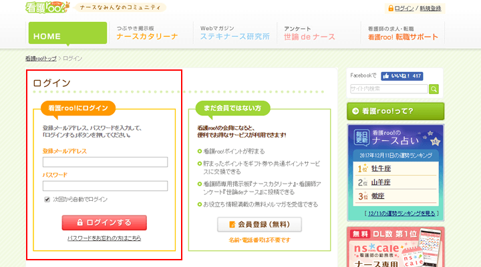This screenshot has width=481, height=267.
Task: Click the arrow icon in 看護roo!って? banner
Action: click(x=355, y=111)
